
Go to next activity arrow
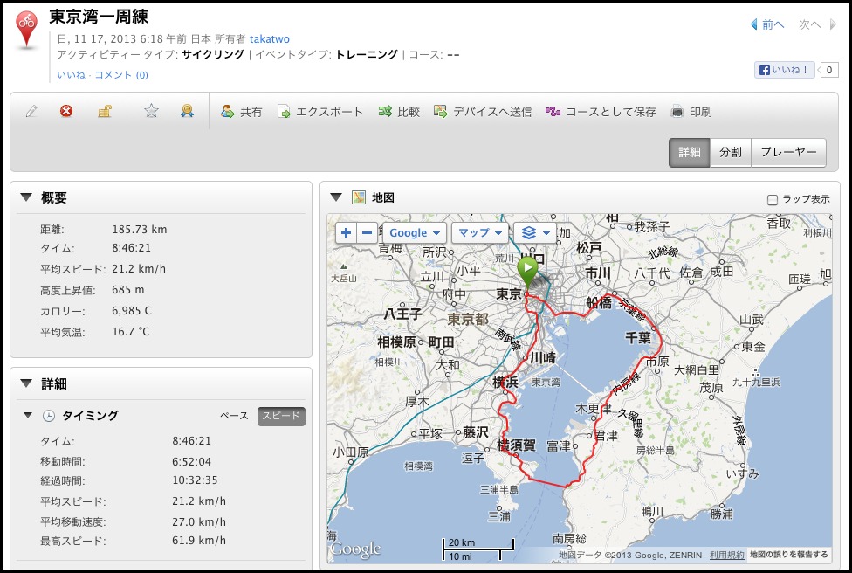[833, 24]
